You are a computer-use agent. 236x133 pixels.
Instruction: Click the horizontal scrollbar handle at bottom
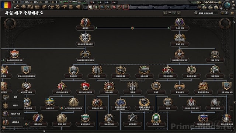pos(44,131)
